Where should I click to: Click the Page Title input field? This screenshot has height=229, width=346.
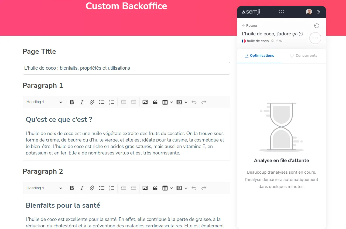[x=126, y=68]
